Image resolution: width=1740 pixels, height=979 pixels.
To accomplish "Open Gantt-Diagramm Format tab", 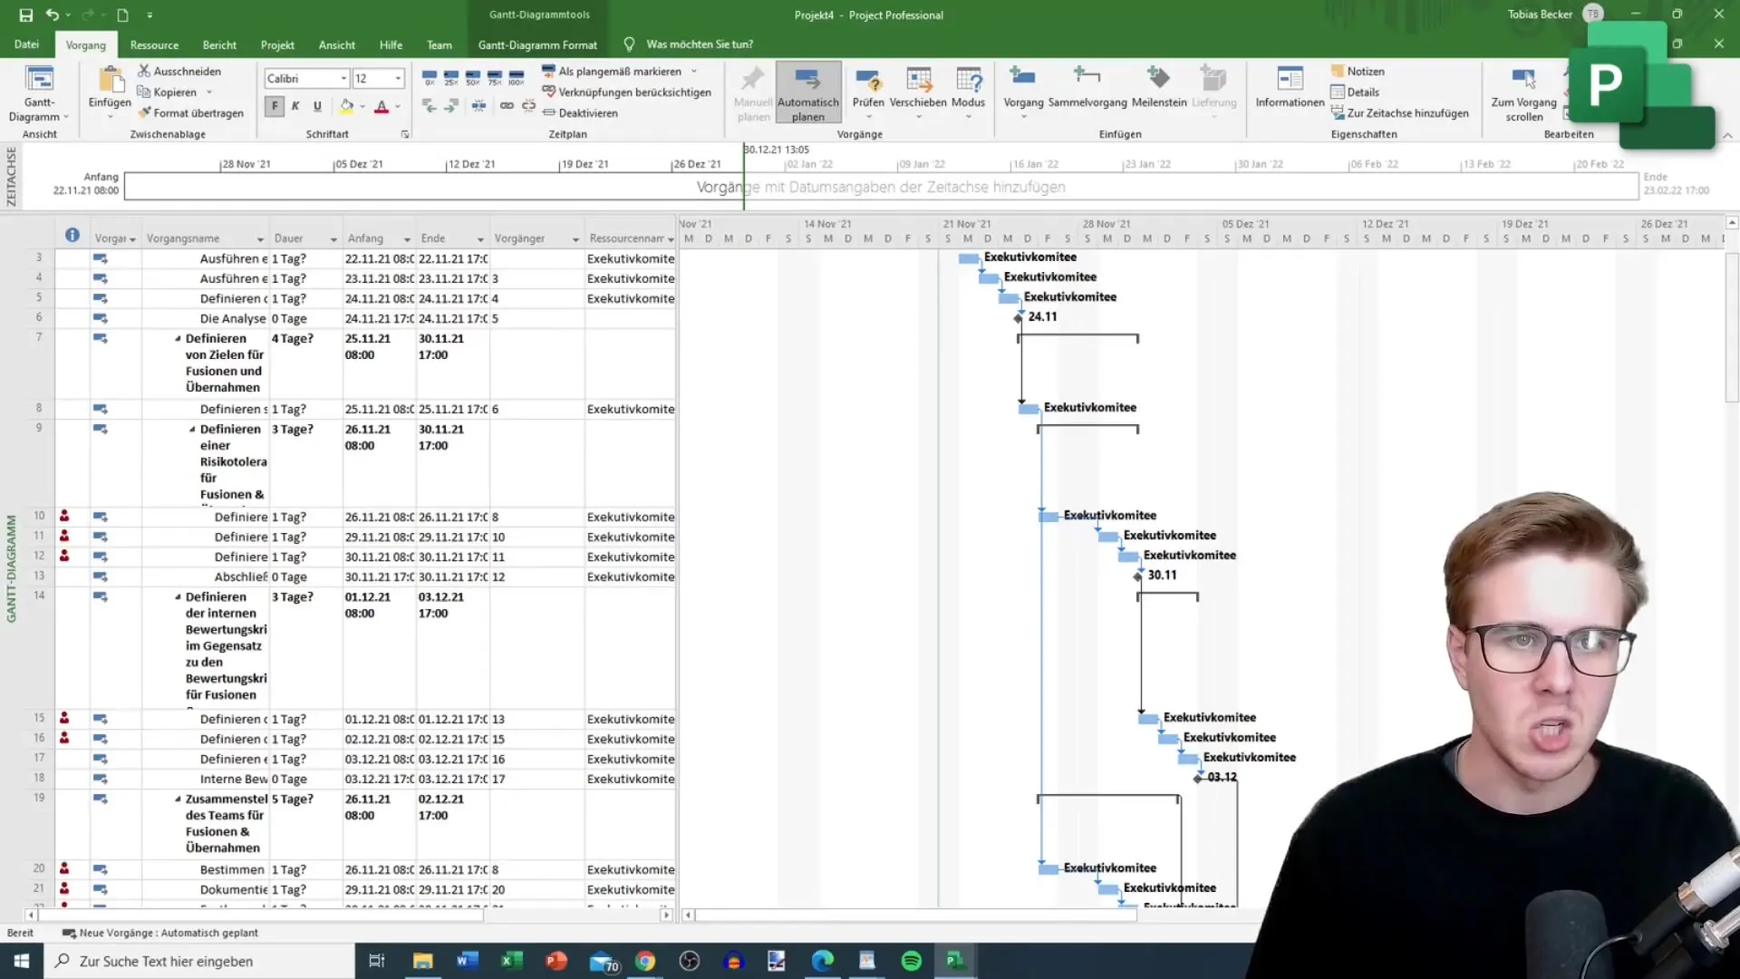I will [537, 44].
